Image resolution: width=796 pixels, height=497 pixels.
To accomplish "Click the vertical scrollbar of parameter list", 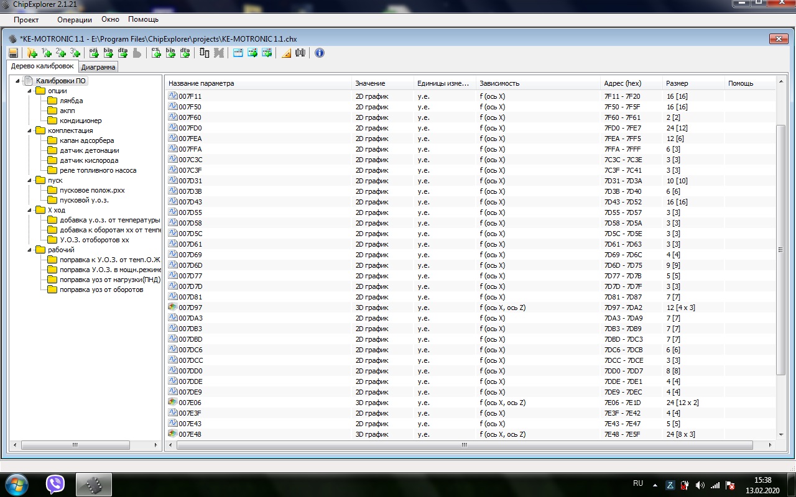I will click(781, 250).
